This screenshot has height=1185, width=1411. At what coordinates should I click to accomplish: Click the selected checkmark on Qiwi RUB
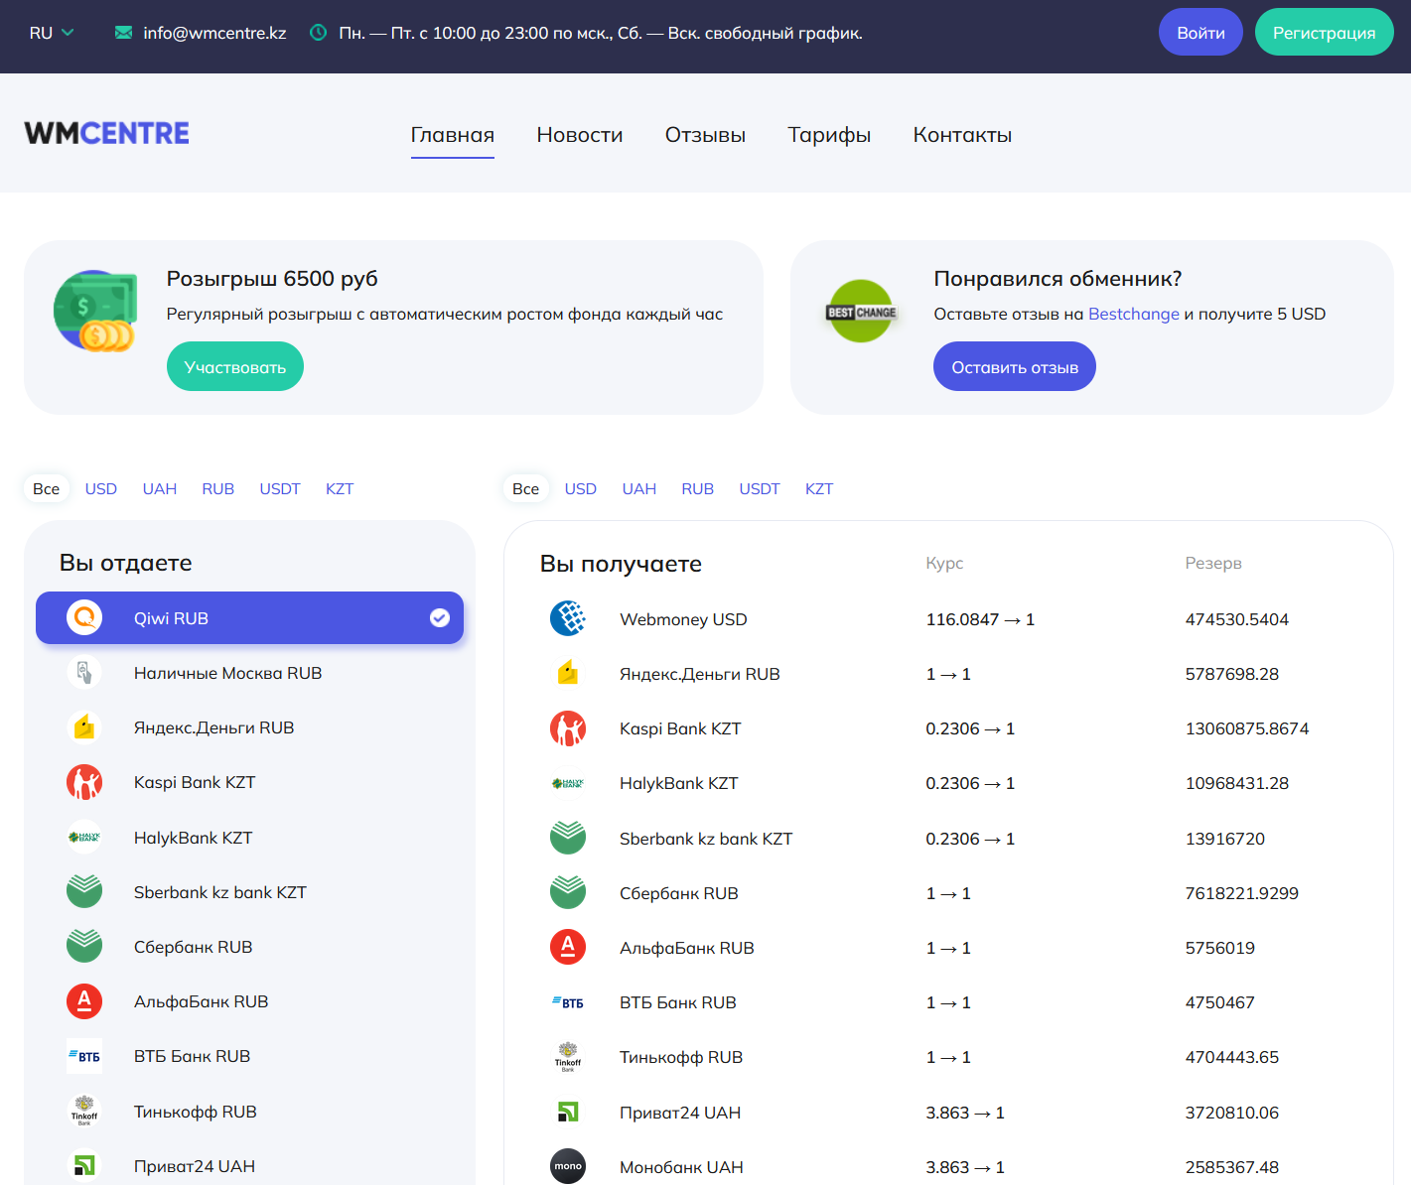[440, 618]
